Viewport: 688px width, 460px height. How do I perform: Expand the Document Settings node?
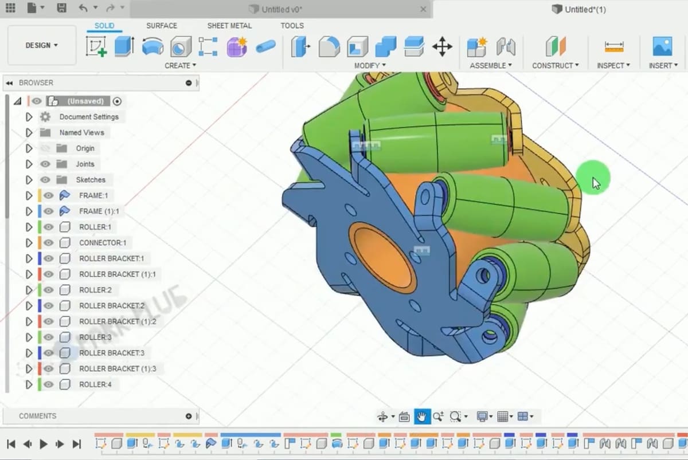29,117
